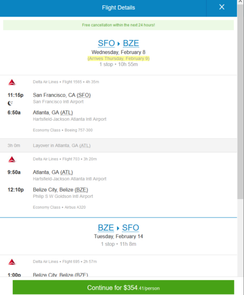This screenshot has width=244, height=295.
Task: Click the return SFO airport code link
Action: [130, 228]
